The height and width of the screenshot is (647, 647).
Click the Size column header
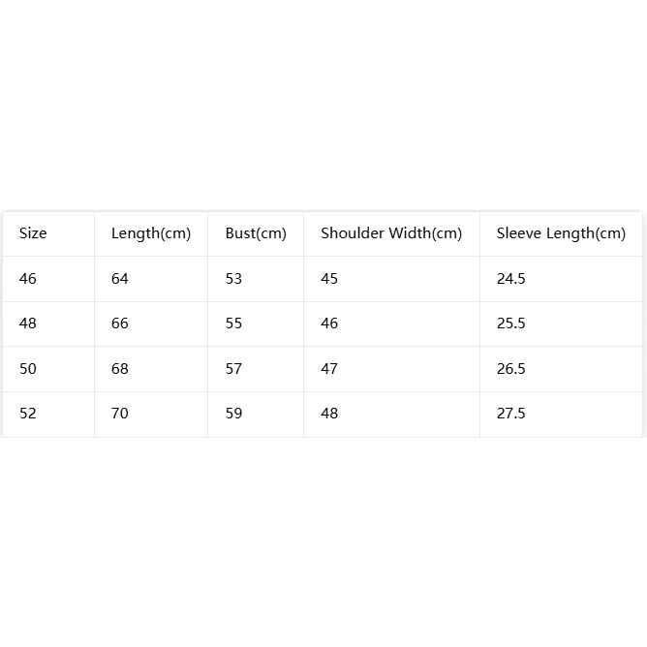click(33, 233)
